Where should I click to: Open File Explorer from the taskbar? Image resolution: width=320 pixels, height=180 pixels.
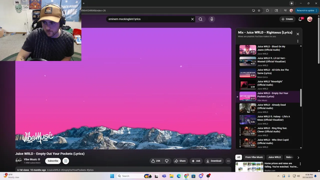click(171, 176)
